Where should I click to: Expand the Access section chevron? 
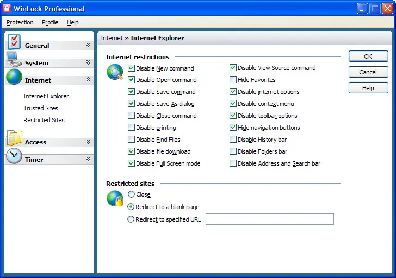[x=88, y=142]
